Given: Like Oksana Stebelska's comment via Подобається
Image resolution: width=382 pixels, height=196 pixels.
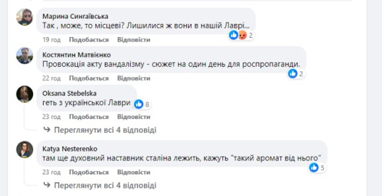Looking at the screenshot, I should pos(89,117).
